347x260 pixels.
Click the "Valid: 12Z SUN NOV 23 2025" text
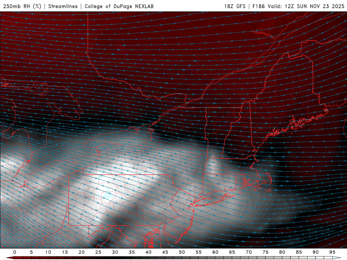306,6
